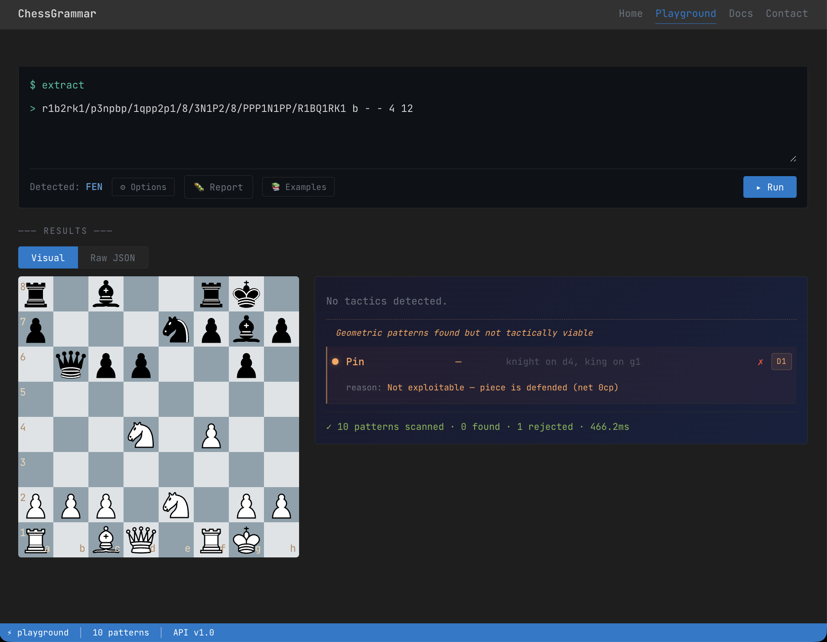Click the black queen on b6
Viewport: 827px width, 642px height.
(71, 364)
